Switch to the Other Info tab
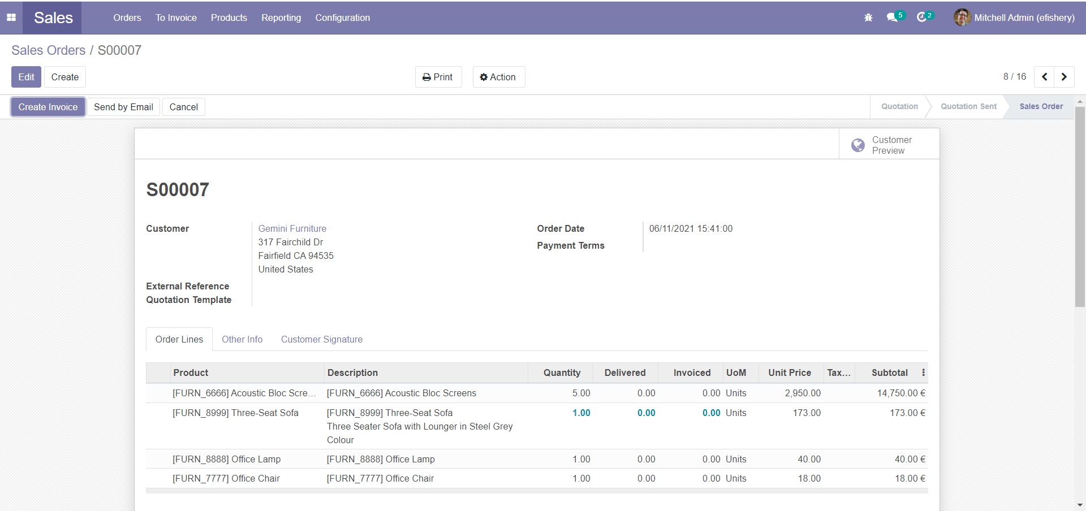The height and width of the screenshot is (511, 1086). pos(242,339)
